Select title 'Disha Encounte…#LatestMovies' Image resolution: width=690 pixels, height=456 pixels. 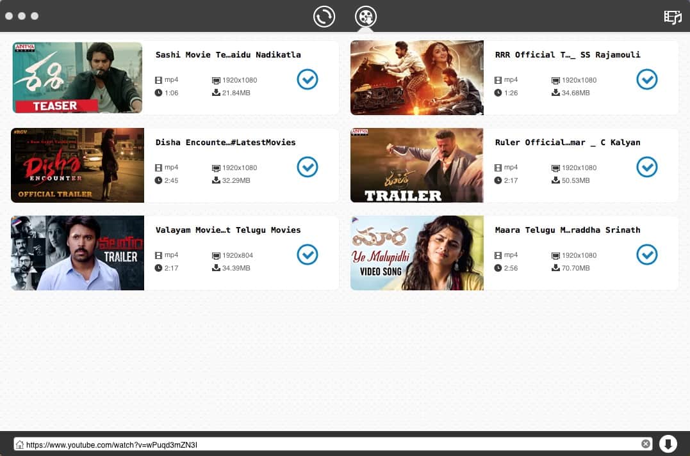pyautogui.click(x=226, y=143)
